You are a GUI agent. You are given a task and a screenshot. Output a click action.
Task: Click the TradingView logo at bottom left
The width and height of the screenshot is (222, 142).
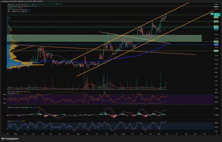[10, 139]
